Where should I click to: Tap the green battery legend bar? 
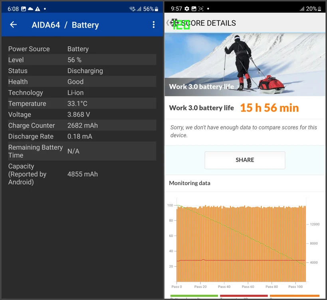click(x=194, y=296)
